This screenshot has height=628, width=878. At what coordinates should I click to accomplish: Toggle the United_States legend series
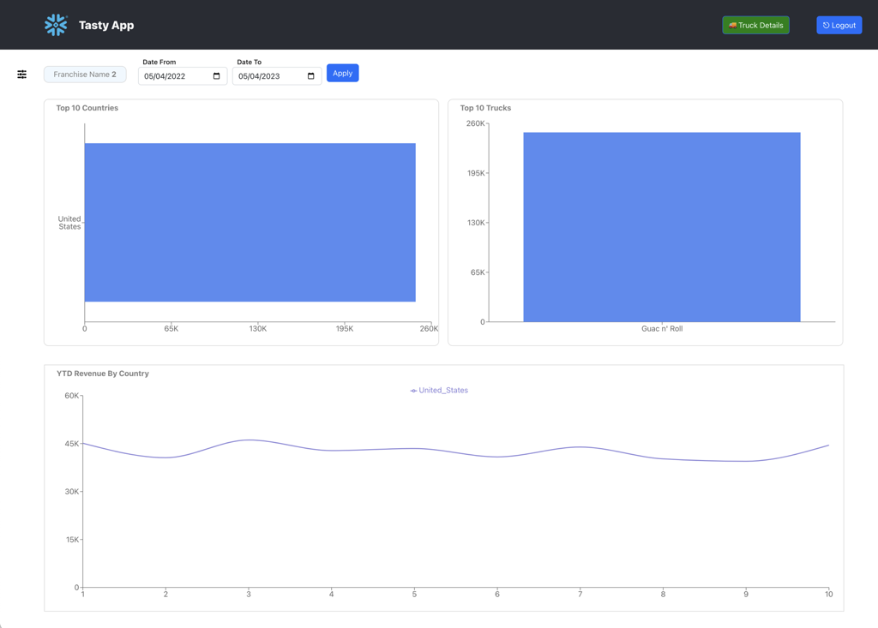pyautogui.click(x=439, y=391)
